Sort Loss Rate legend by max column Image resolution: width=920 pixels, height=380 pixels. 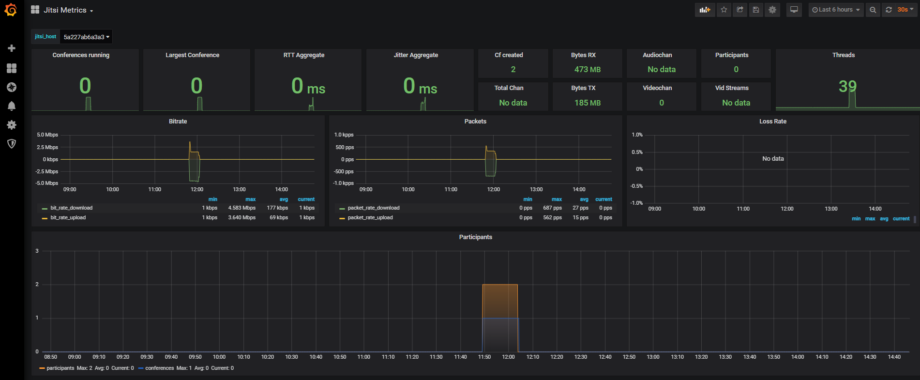(870, 219)
